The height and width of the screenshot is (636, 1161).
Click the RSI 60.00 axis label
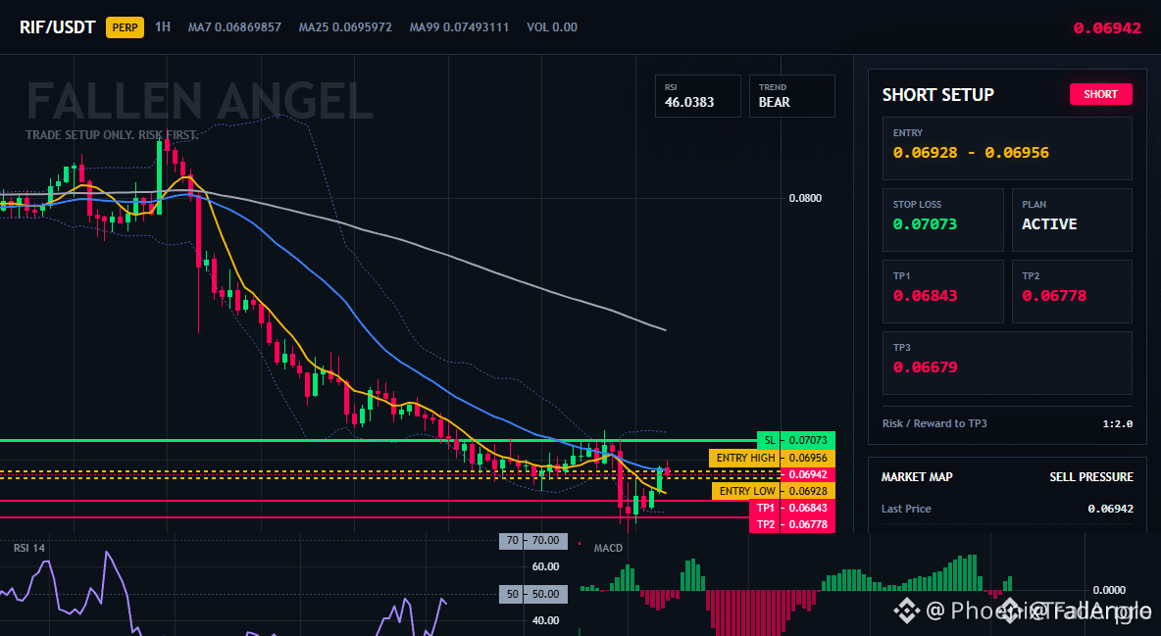point(546,567)
